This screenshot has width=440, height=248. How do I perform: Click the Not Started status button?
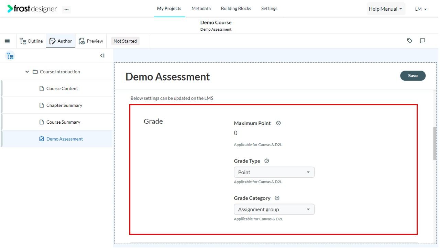pyautogui.click(x=125, y=41)
